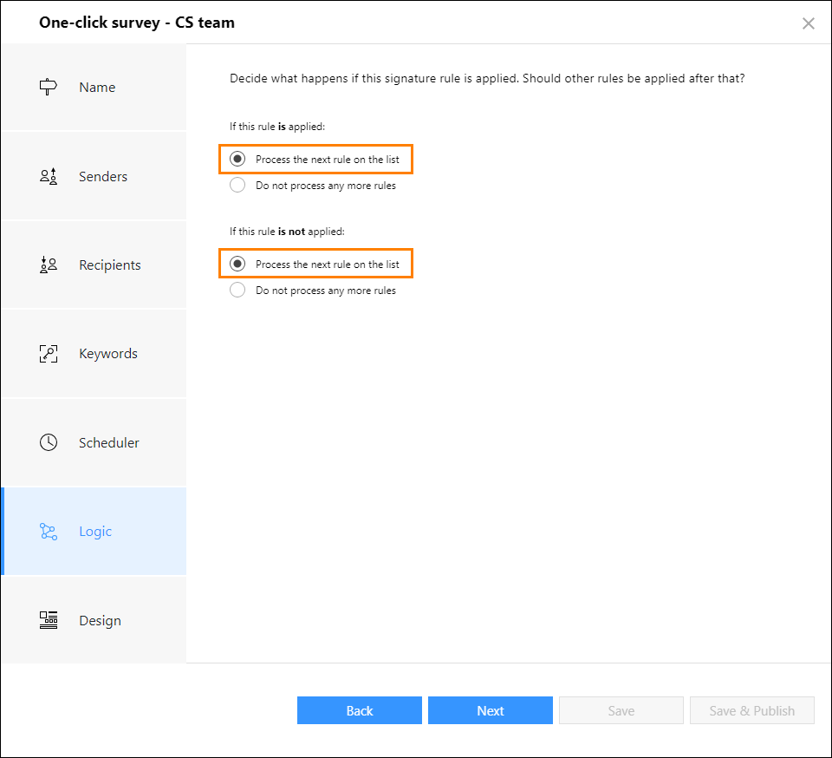832x758 pixels.
Task: Close the One-click survey dialog
Action: tap(808, 23)
